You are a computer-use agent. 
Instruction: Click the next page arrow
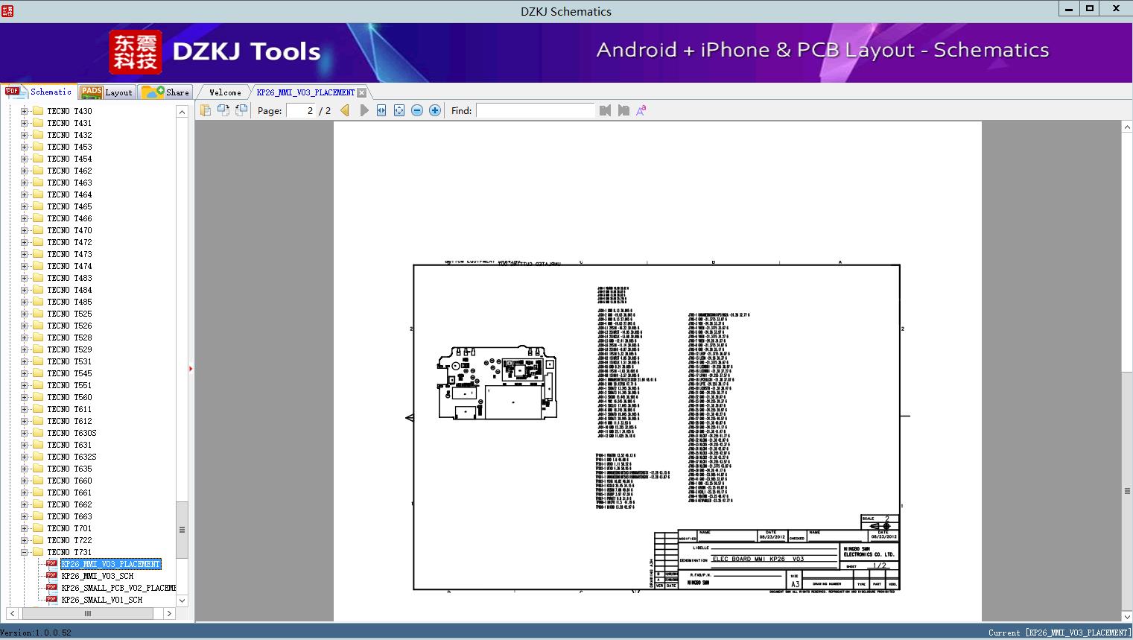(364, 110)
